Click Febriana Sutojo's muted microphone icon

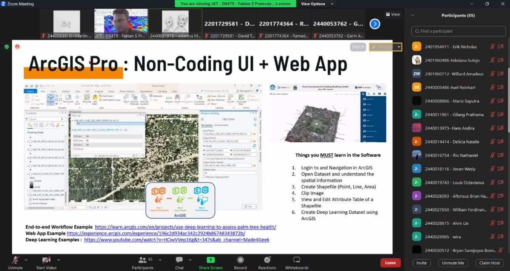[492, 60]
